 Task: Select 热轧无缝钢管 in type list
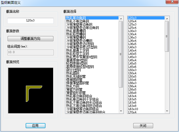tap(92, 76)
